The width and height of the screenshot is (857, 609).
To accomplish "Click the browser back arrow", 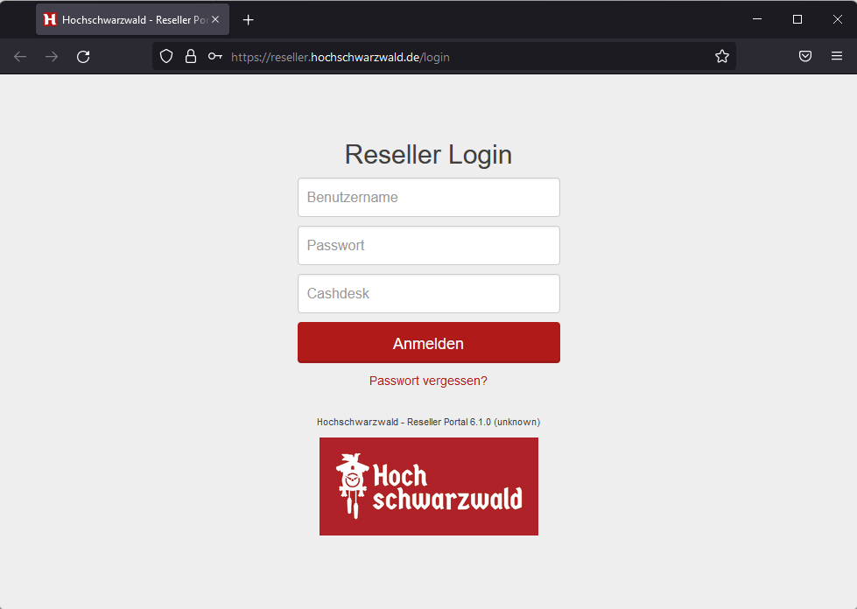I will [x=20, y=57].
